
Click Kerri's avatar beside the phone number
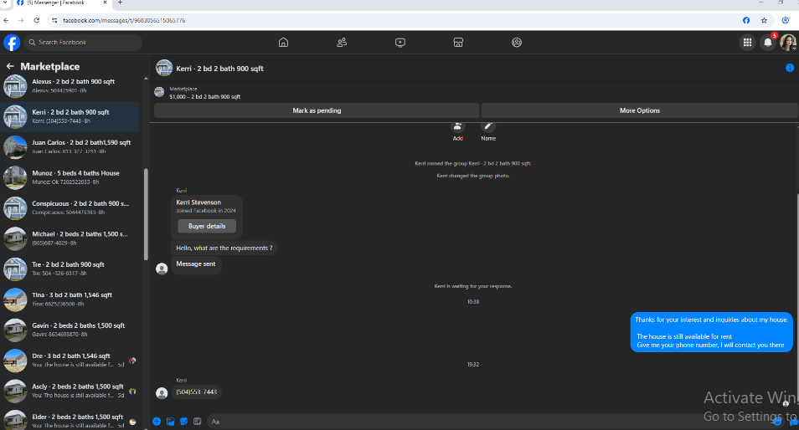point(162,393)
